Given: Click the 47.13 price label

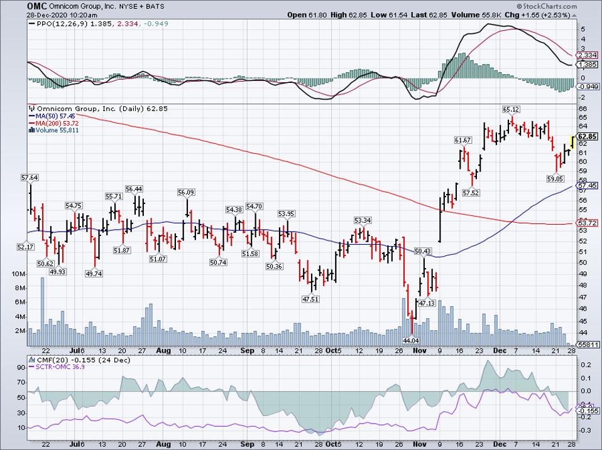Looking at the screenshot, I should tap(427, 303).
